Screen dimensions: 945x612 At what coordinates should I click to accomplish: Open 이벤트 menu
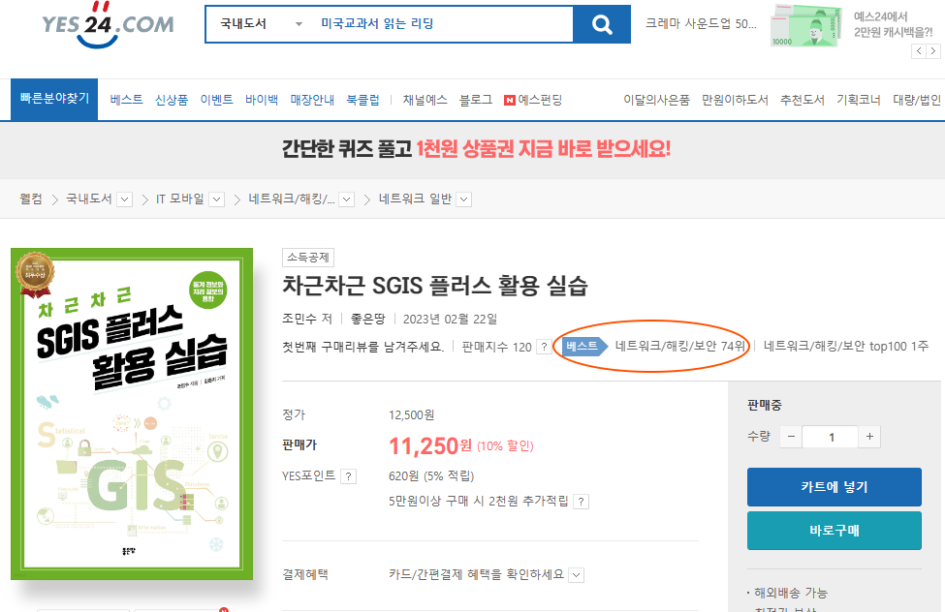217,100
